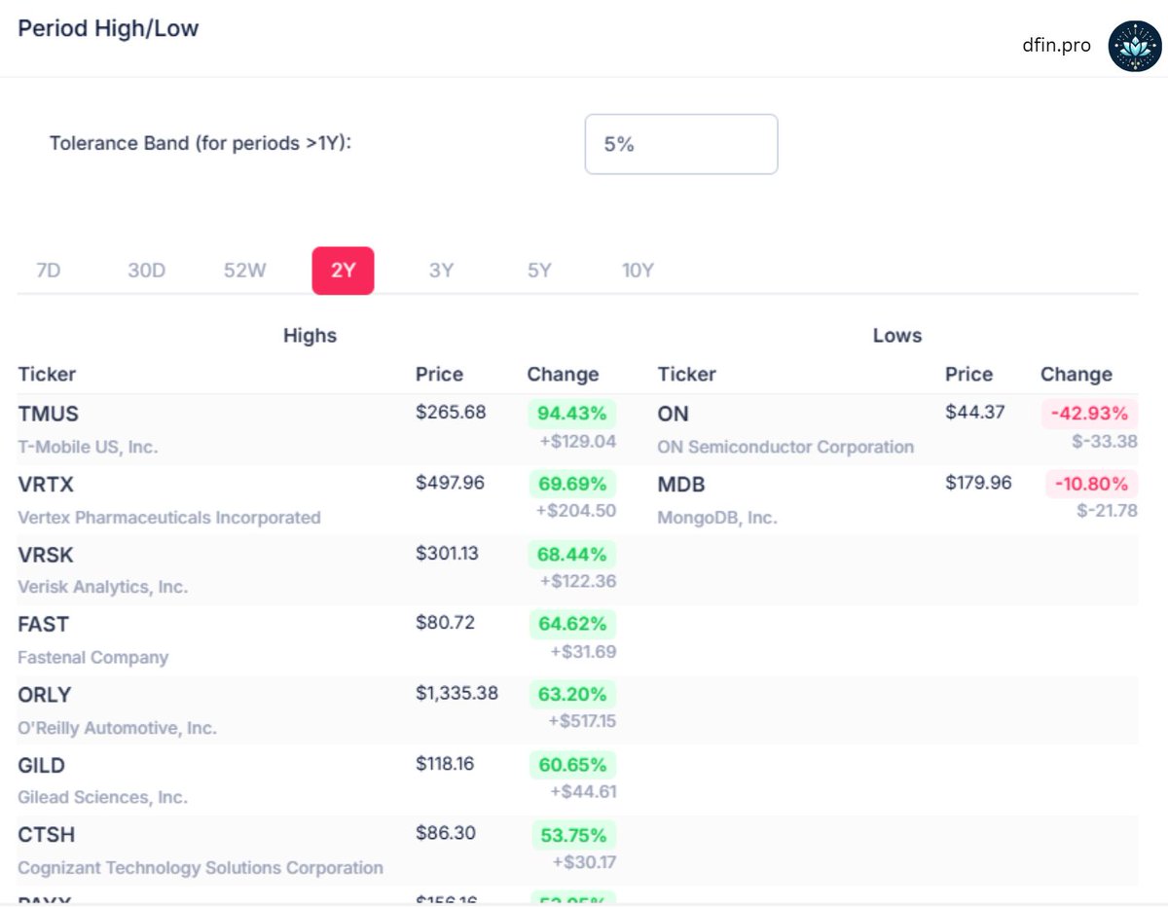Open the 3Y period view

click(x=441, y=271)
